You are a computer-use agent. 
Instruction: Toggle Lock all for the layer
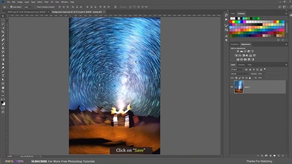[x=250, y=78]
